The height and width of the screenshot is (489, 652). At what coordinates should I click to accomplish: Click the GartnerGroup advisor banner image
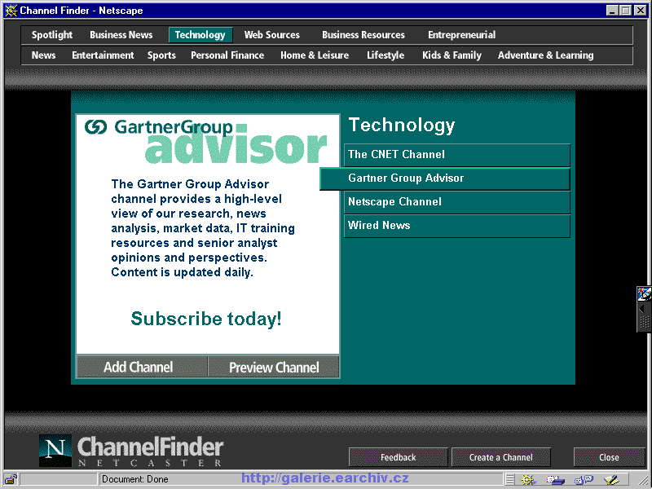[206, 141]
